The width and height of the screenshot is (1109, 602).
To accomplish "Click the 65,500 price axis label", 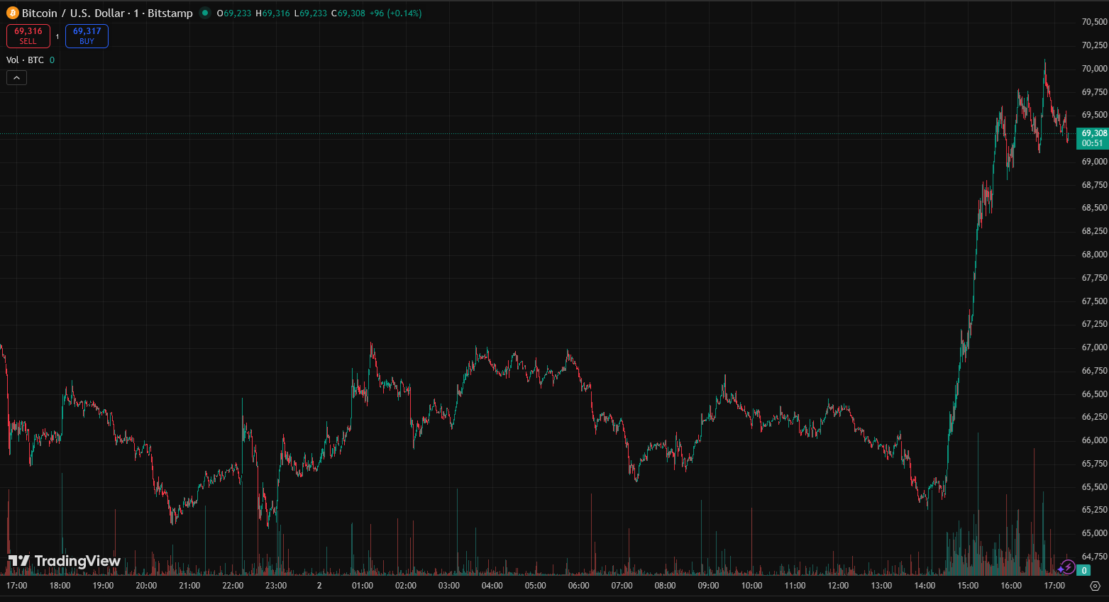I will [x=1094, y=487].
